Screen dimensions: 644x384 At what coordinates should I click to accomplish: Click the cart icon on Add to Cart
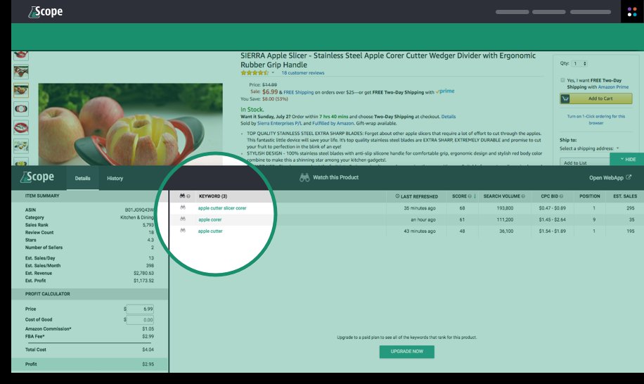pyautogui.click(x=565, y=98)
